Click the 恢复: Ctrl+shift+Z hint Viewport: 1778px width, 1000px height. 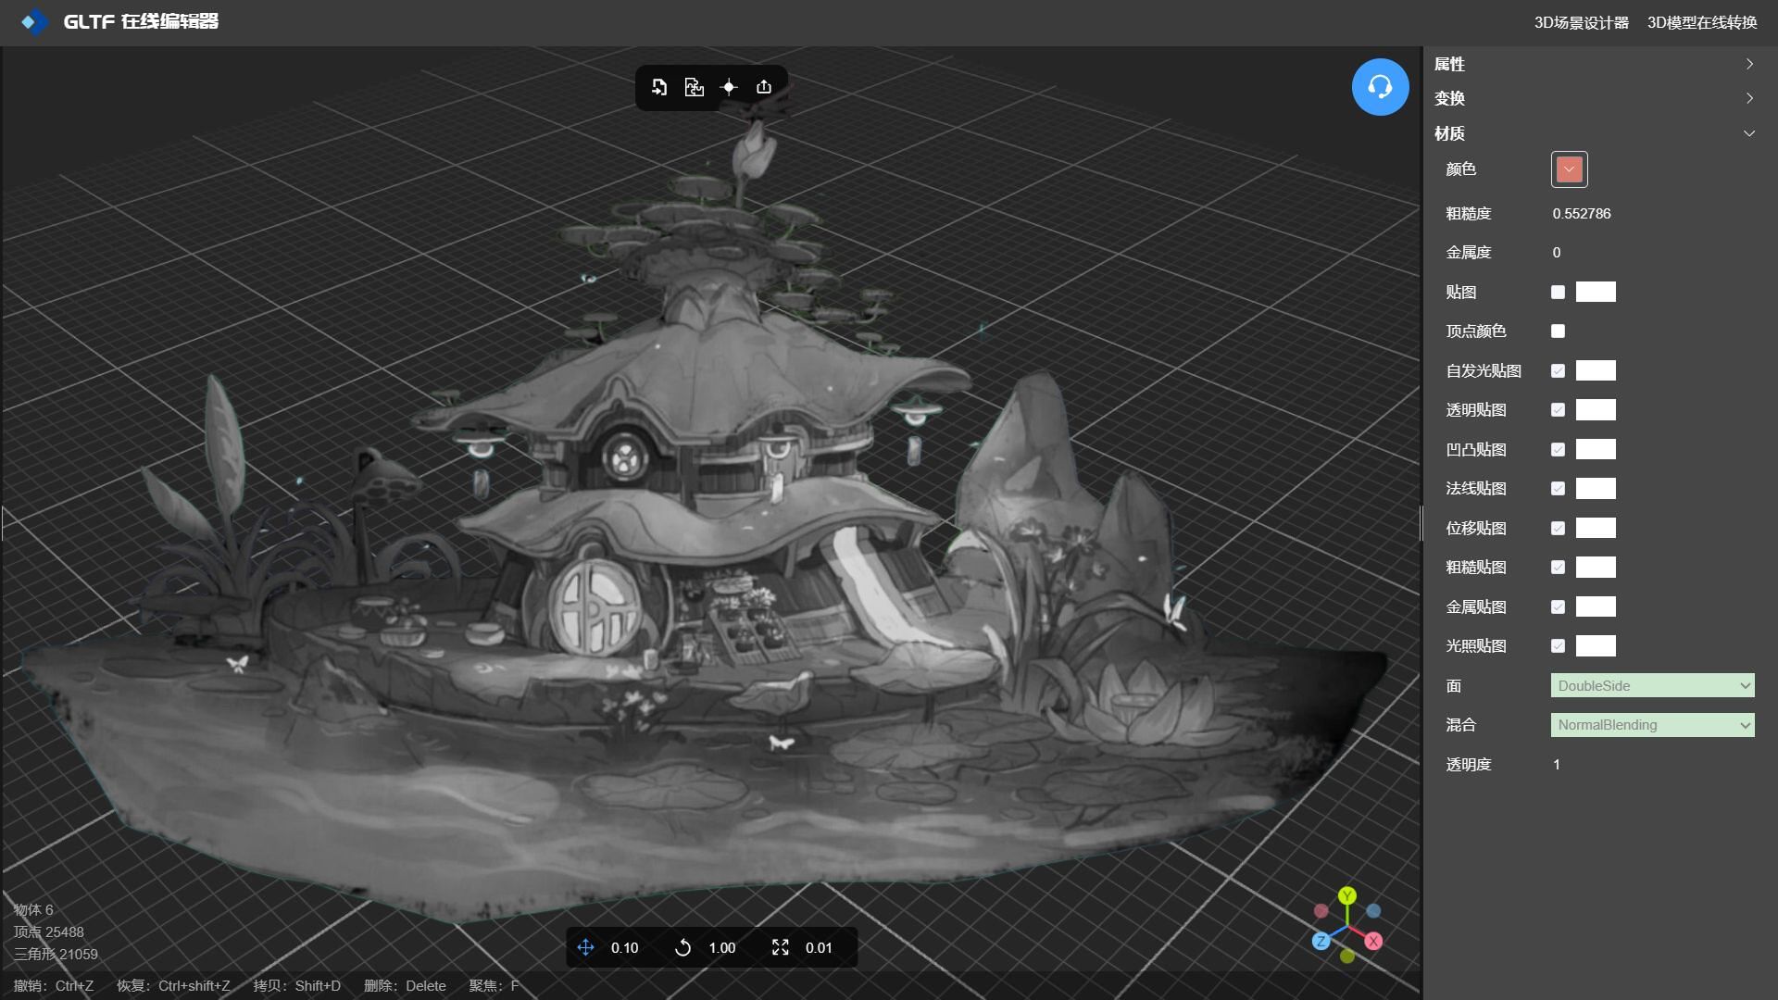[173, 986]
